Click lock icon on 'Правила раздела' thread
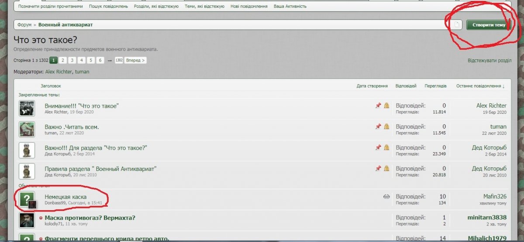The width and height of the screenshot is (524, 242). [386, 168]
